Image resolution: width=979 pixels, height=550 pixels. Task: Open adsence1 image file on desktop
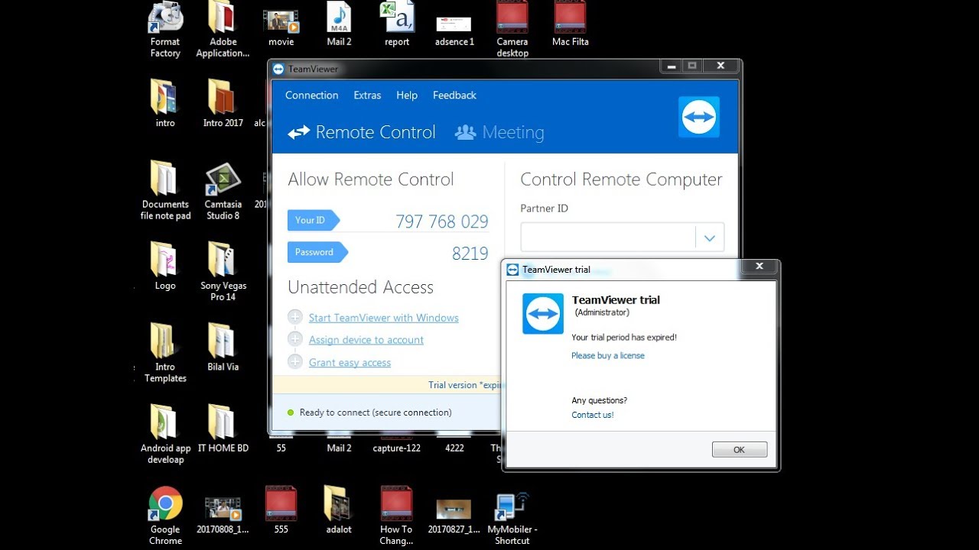click(454, 31)
